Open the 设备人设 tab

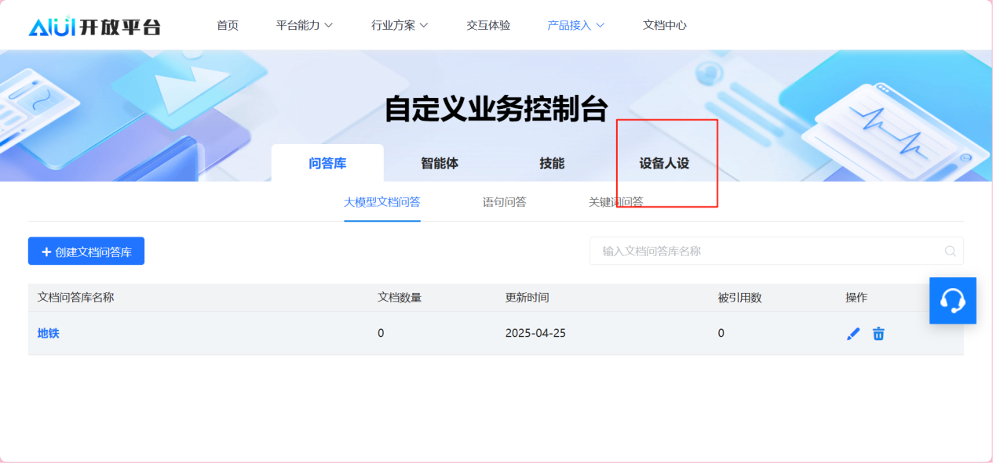(664, 164)
